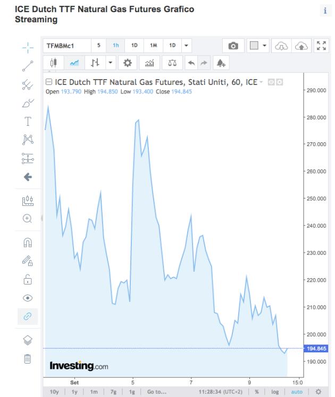
Task: Switch to the 1M interval
Action: coord(153,46)
